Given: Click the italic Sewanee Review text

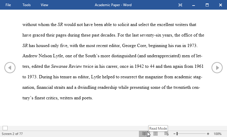Looking at the screenshot, I should (67, 67).
